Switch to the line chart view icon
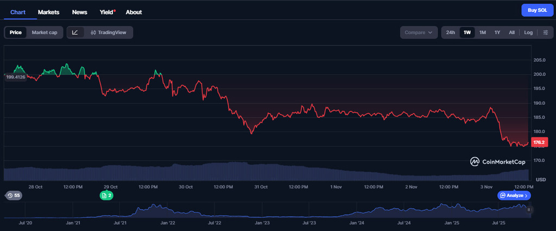 point(75,33)
